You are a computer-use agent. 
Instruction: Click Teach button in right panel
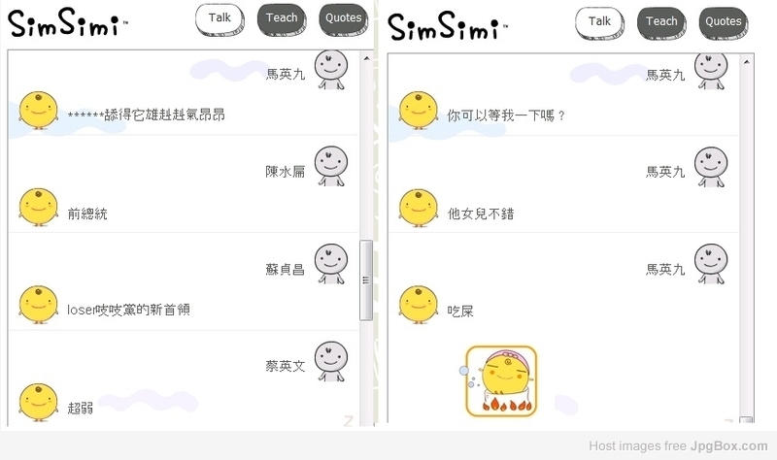pos(661,22)
